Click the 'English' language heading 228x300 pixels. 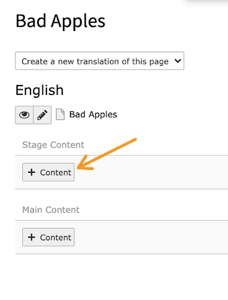pyautogui.click(x=39, y=90)
